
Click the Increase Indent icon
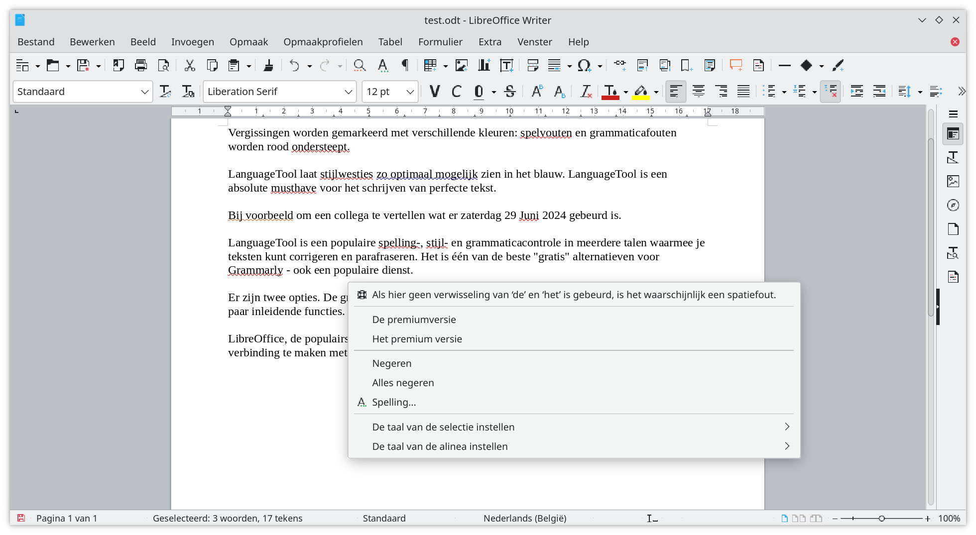pyautogui.click(x=856, y=92)
